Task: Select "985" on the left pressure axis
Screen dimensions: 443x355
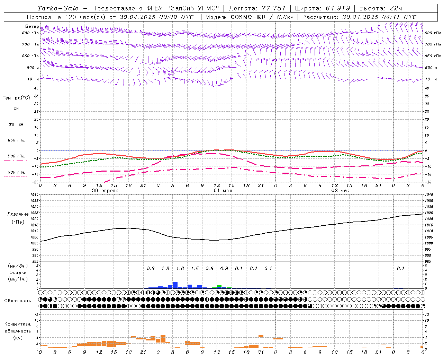Action: point(35,261)
